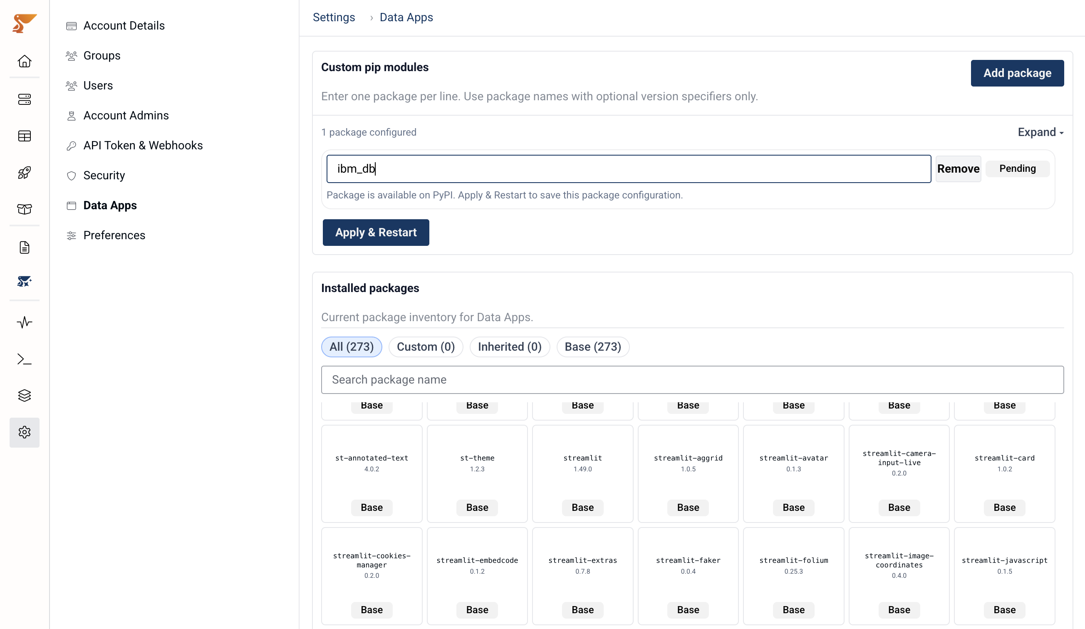Viewport: 1085px width, 629px height.
Task: Click the pelican logo icon
Action: [x=25, y=23]
